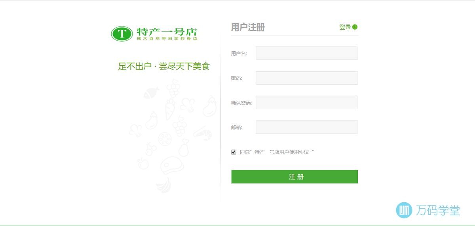Click the banana bunch illustration

[x=163, y=185]
